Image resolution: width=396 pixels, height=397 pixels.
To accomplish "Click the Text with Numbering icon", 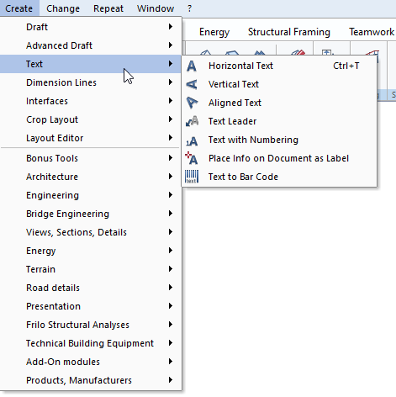I will [192, 140].
